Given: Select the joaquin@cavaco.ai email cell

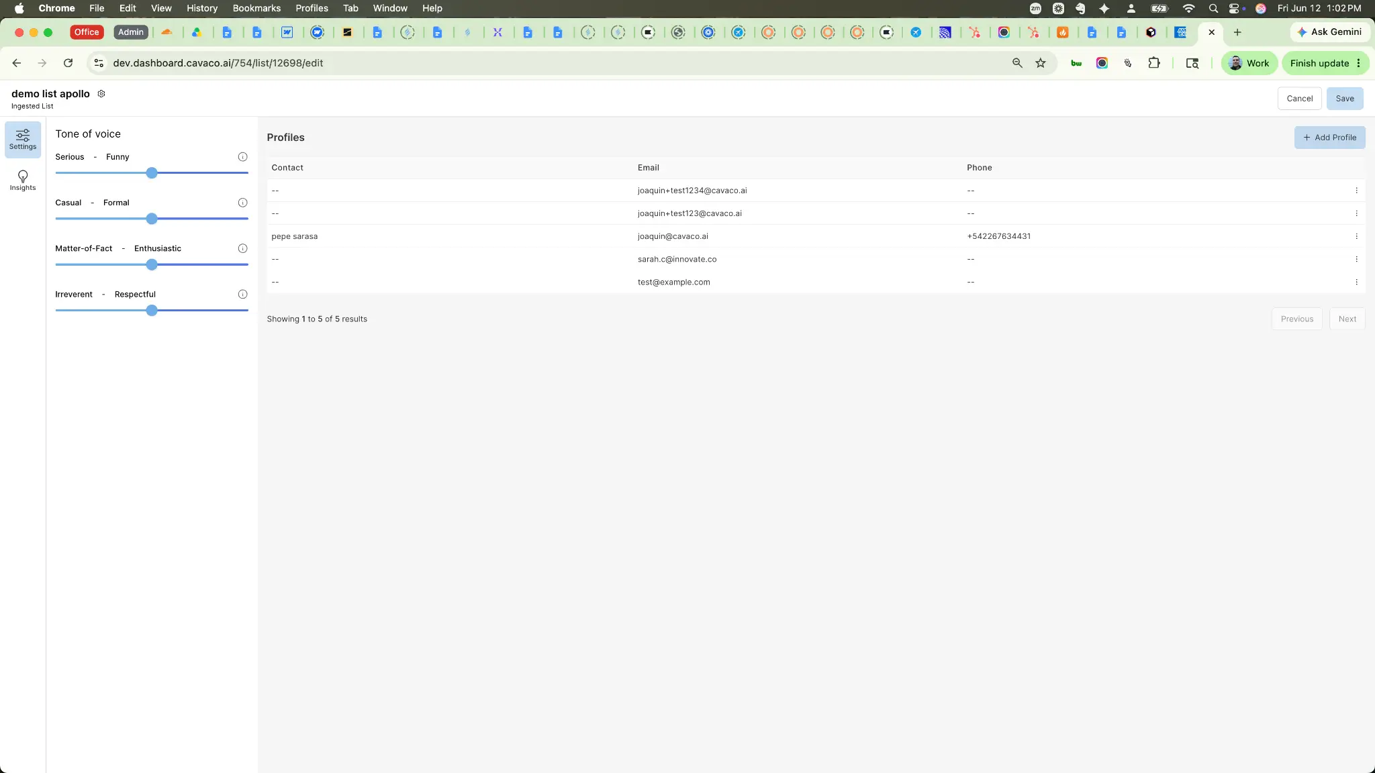Looking at the screenshot, I should [673, 236].
